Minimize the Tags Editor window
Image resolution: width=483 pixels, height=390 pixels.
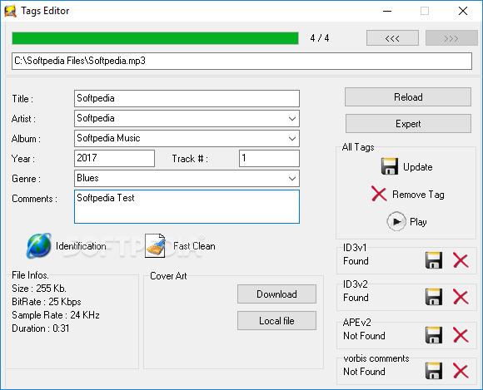coord(387,11)
